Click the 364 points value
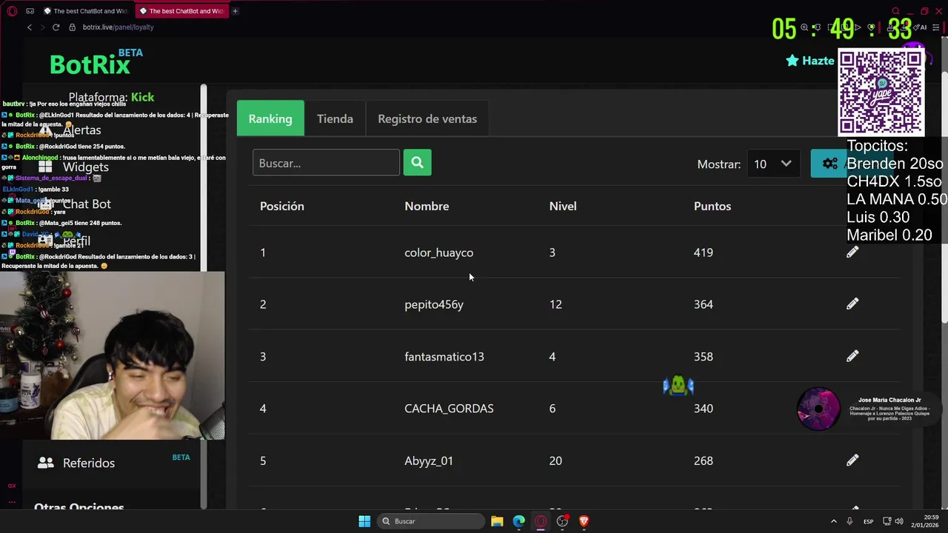Screen dimensions: 948x533 [704, 304]
